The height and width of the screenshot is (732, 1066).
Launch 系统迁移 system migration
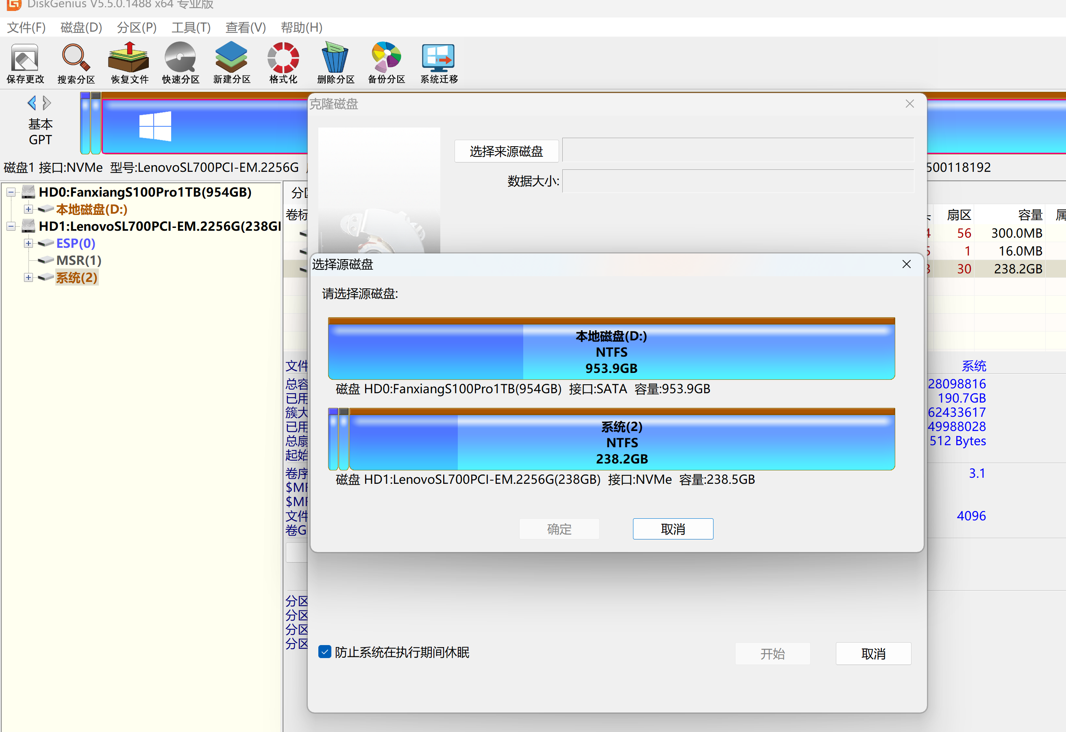(x=439, y=64)
